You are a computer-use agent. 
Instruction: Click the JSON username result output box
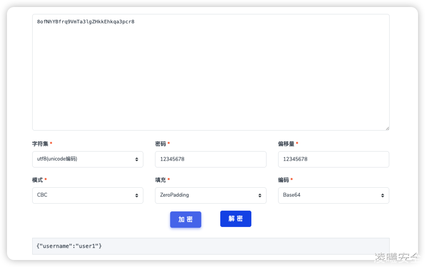pos(211,246)
